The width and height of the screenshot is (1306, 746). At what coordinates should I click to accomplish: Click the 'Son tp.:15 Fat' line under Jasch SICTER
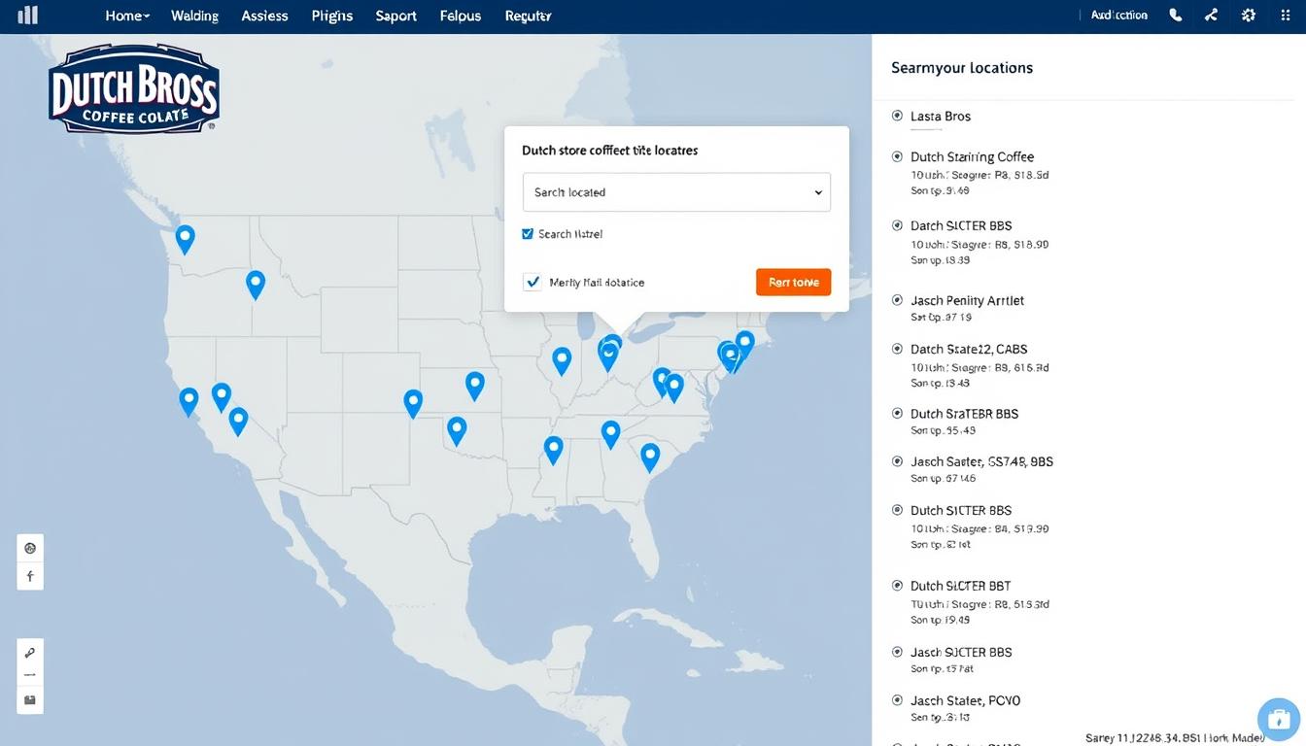point(942,669)
